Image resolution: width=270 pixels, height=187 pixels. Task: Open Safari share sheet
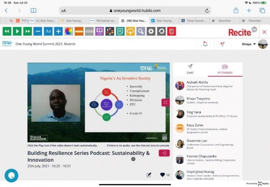[236, 10]
